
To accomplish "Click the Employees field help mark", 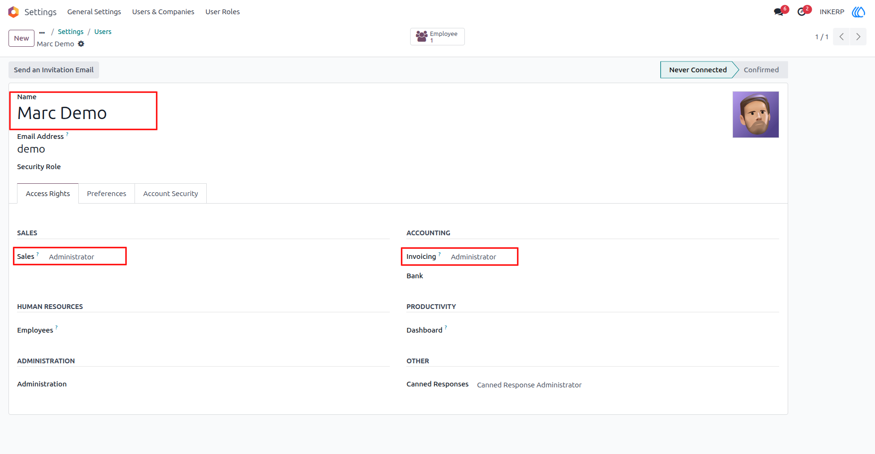I will pyautogui.click(x=56, y=327).
